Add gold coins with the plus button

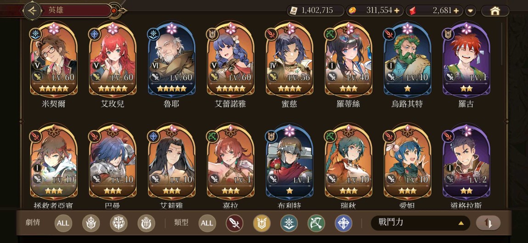(x=397, y=11)
